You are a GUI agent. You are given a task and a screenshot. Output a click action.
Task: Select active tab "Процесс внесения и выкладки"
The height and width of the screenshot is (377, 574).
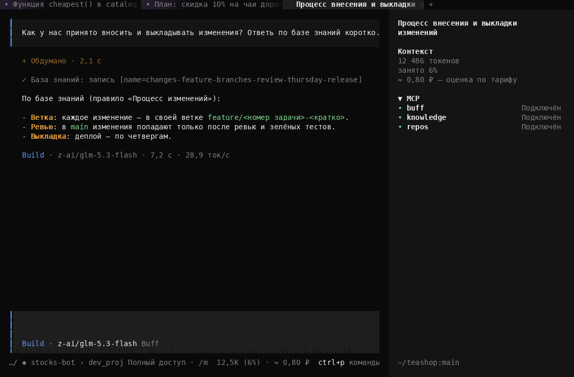tap(353, 5)
